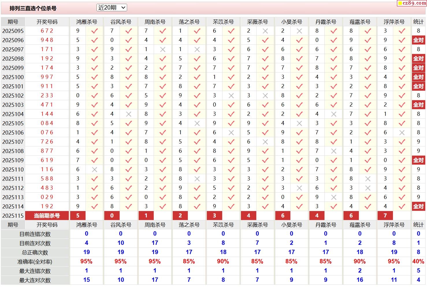Click the 40% value in 统计 column
The width and height of the screenshot is (427, 287).
[x=418, y=262]
